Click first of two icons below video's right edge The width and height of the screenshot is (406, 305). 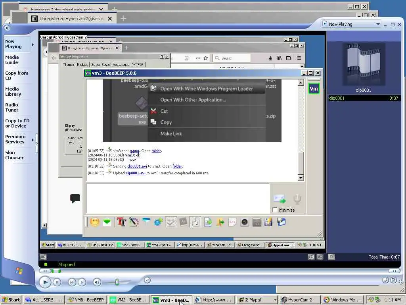click(x=311, y=257)
